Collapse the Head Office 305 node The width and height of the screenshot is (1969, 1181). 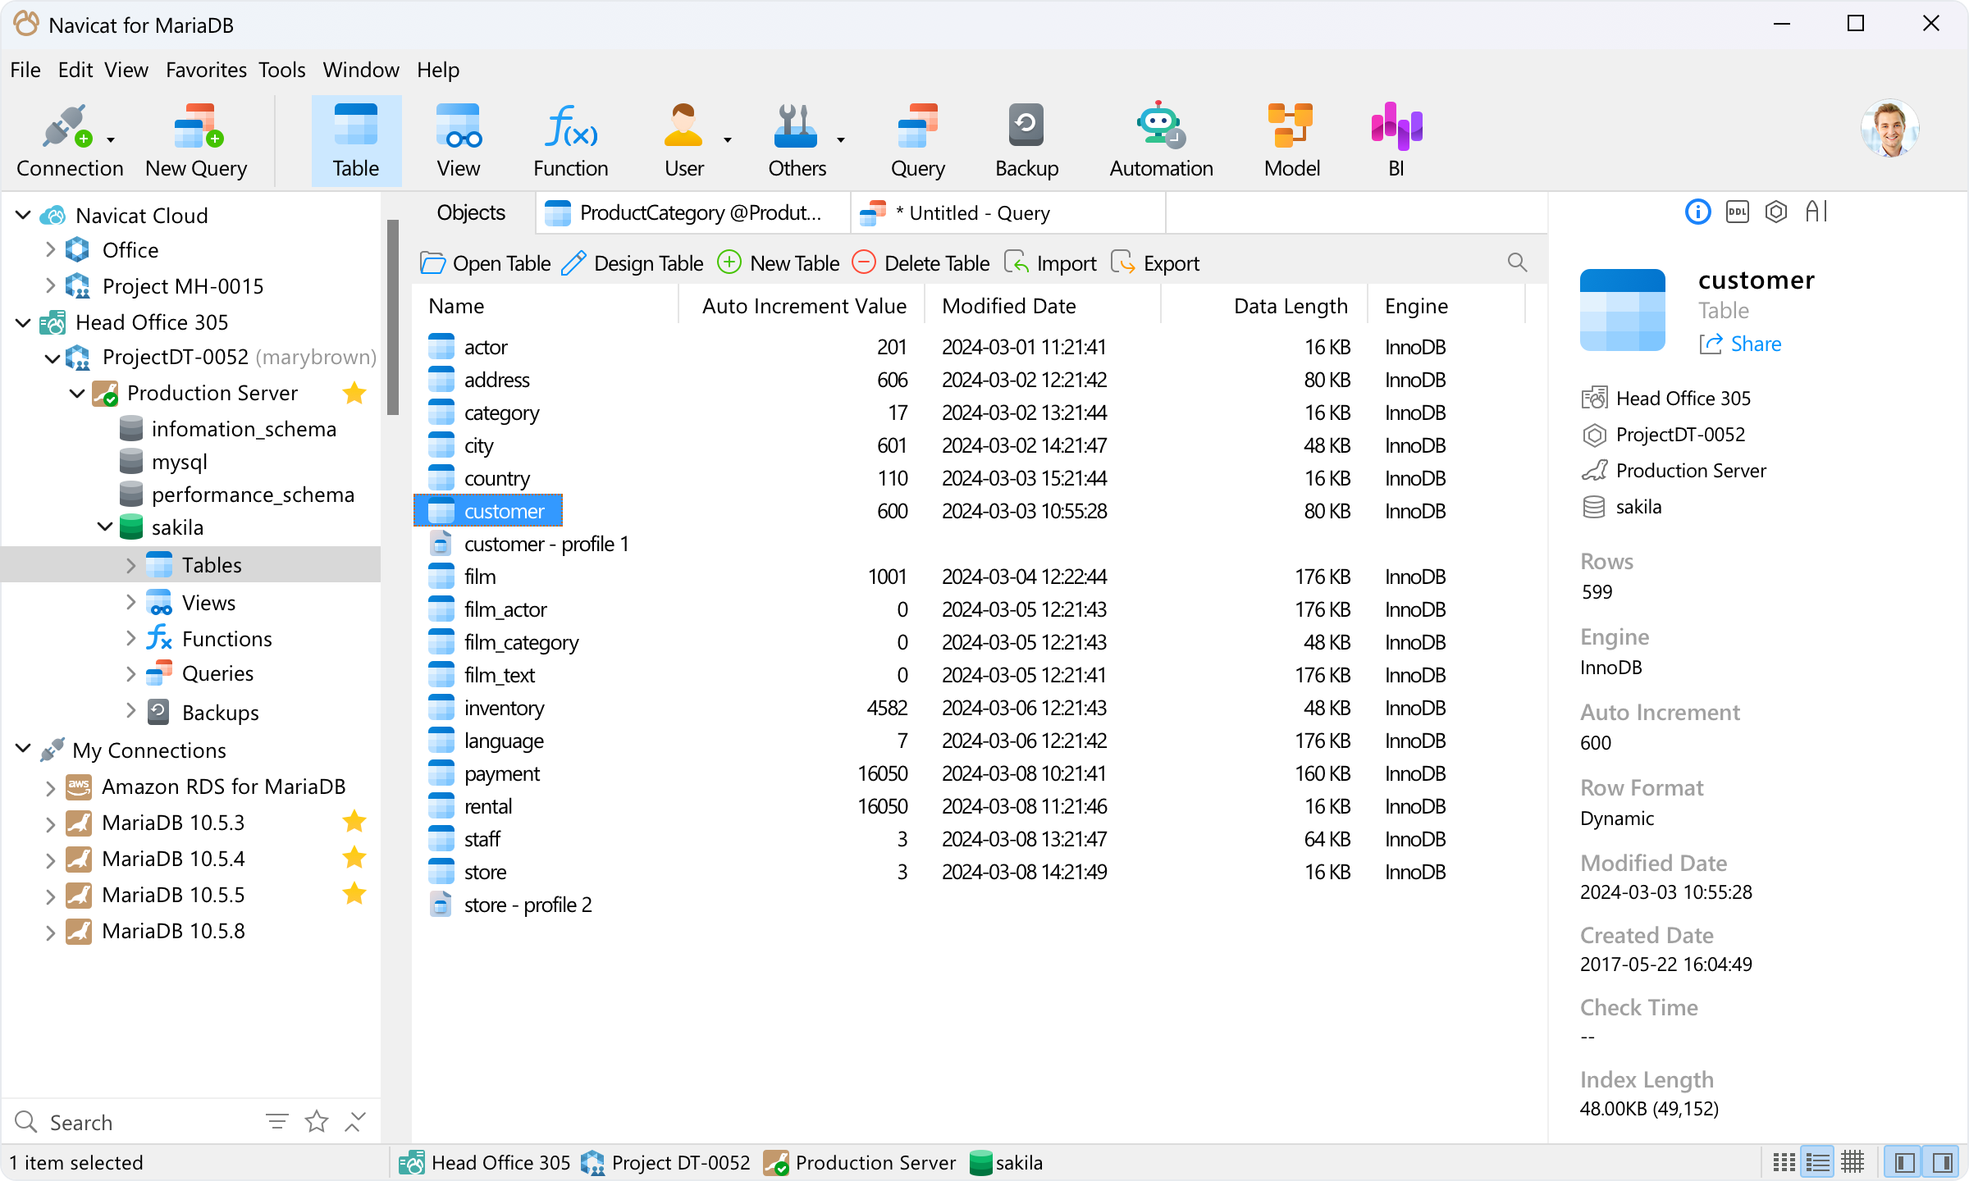(x=23, y=322)
